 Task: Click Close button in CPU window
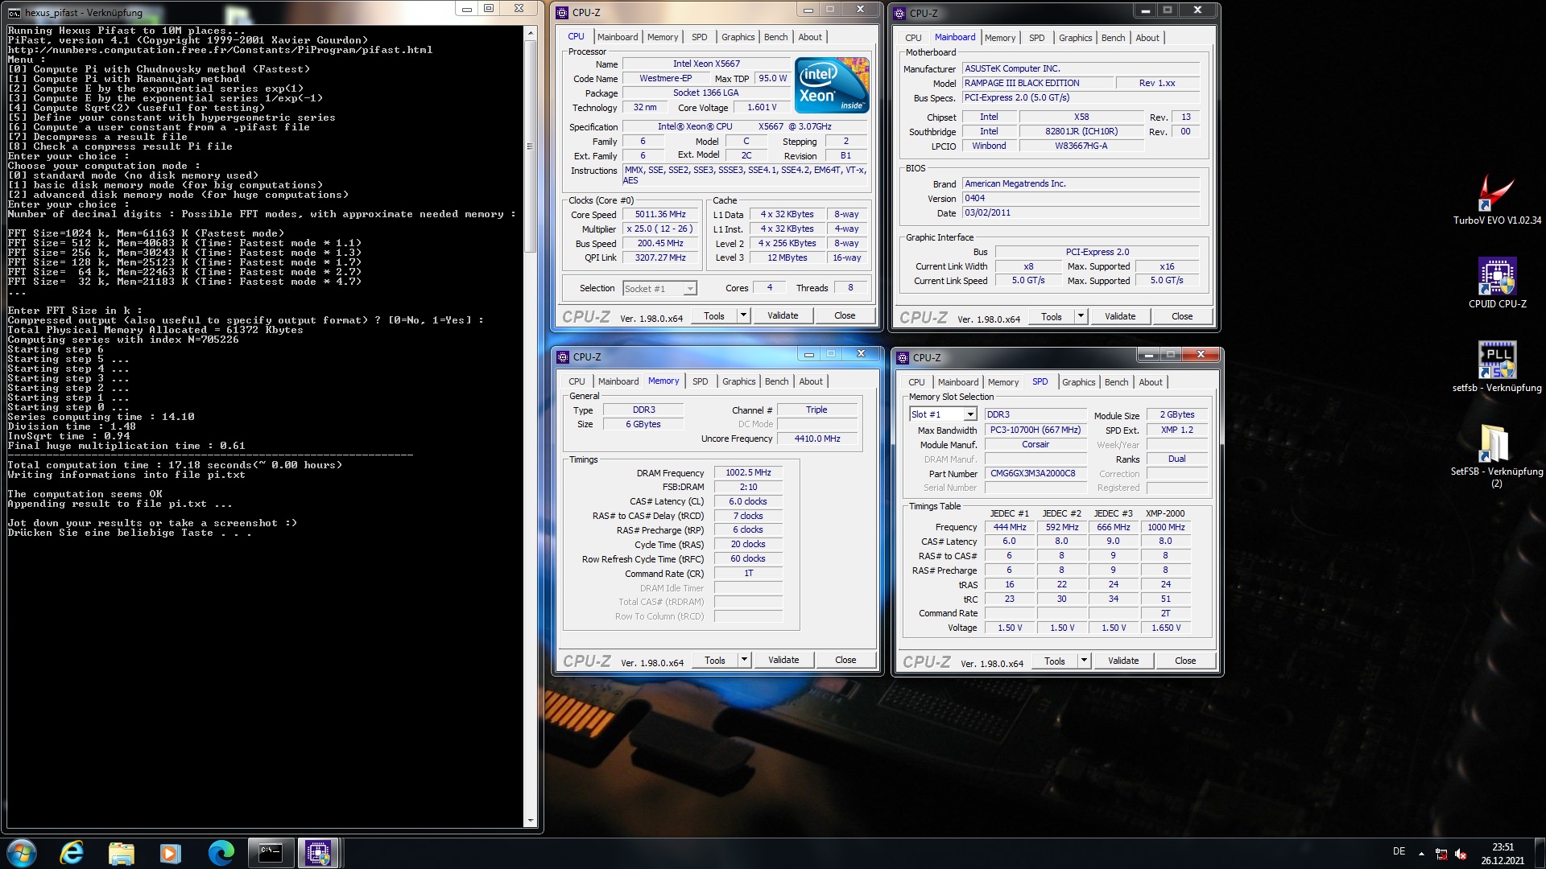tap(845, 316)
